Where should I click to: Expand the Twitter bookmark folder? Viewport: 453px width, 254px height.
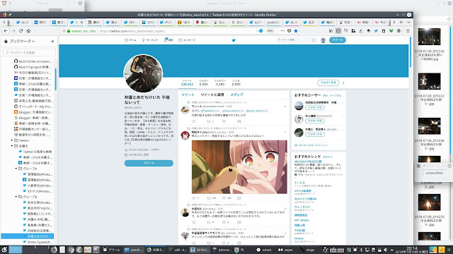(12, 140)
